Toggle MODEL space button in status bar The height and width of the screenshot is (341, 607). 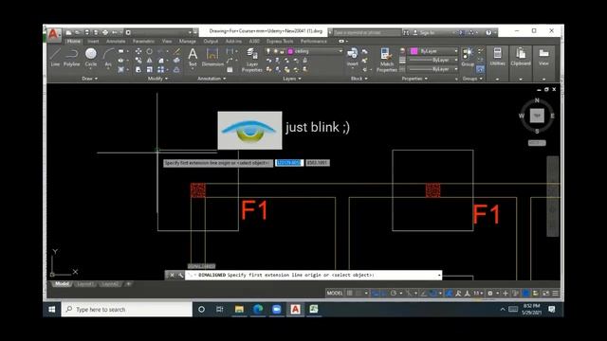(335, 293)
